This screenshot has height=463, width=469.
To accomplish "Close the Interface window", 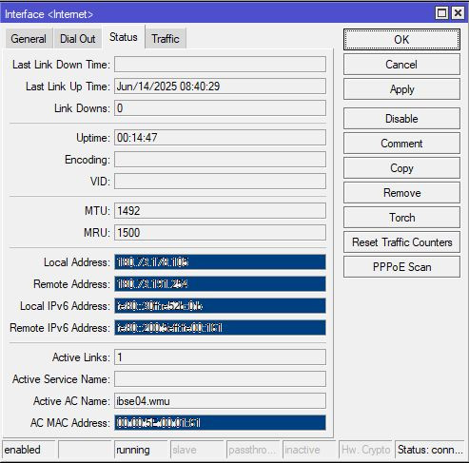I will click(x=458, y=13).
